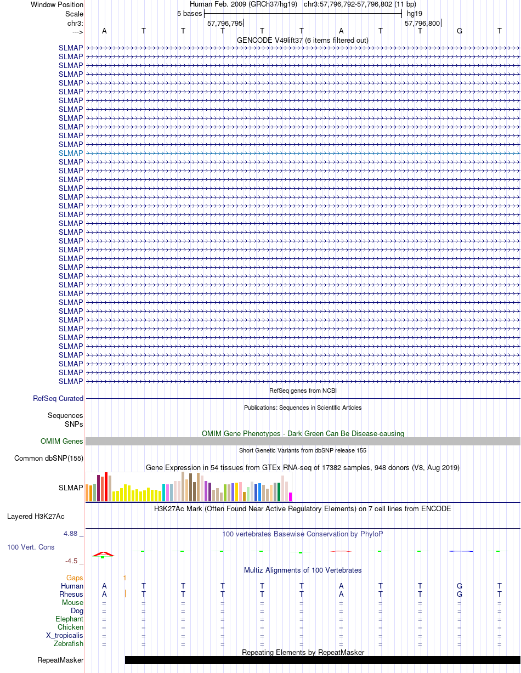The image size is (521, 673).
Task: Click the Human alignment row label
Action: 72,586
